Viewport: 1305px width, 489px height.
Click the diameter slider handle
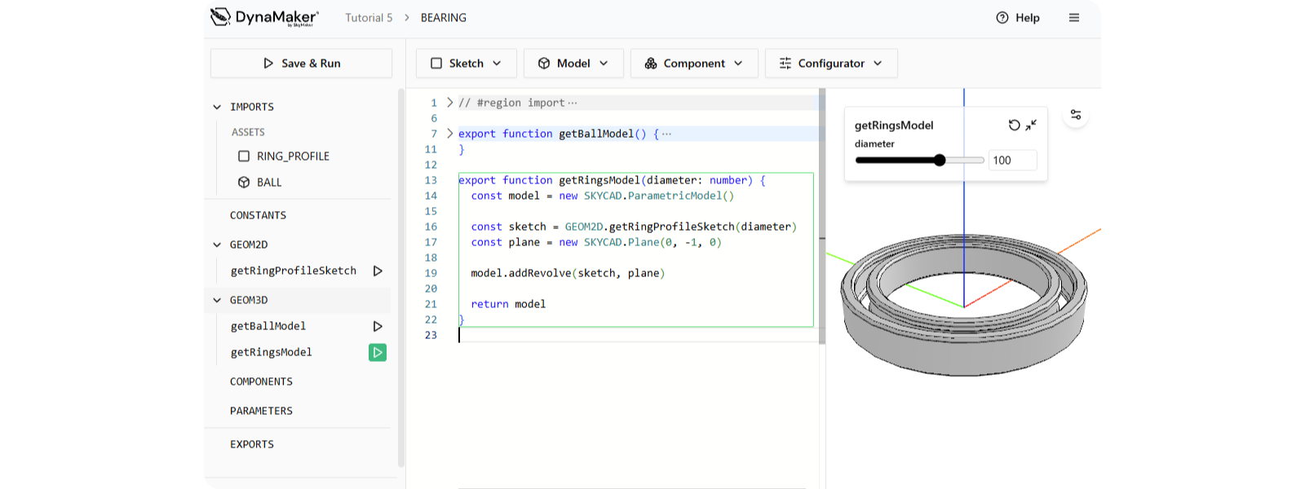(x=940, y=161)
